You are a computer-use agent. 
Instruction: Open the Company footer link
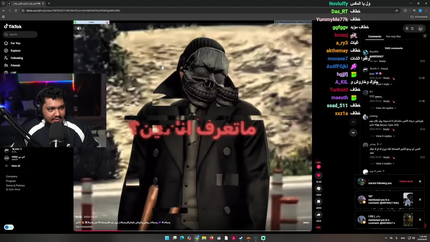[x=11, y=176]
